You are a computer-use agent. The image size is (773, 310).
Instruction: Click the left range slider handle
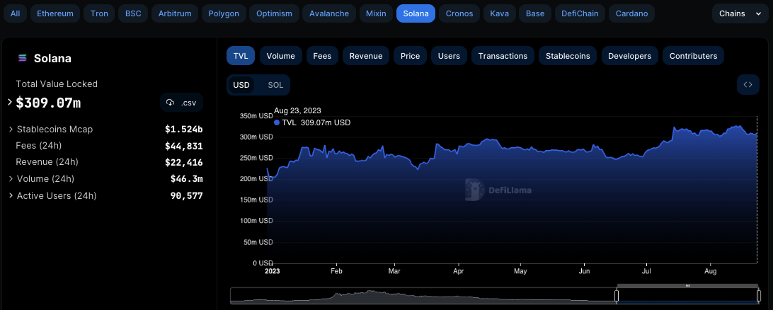coord(617,296)
